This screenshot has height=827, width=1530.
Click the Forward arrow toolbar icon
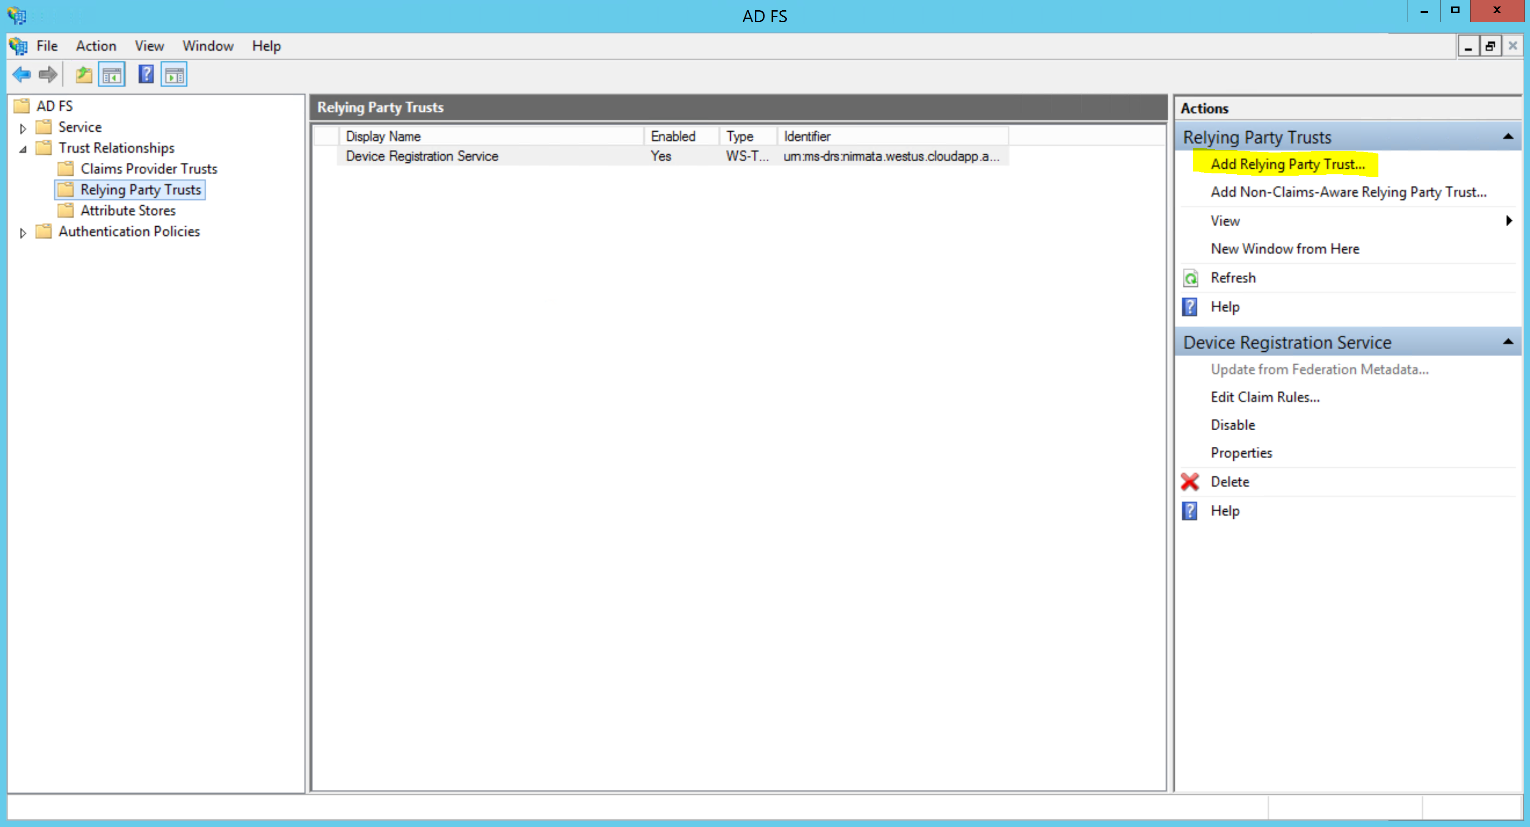pos(48,75)
